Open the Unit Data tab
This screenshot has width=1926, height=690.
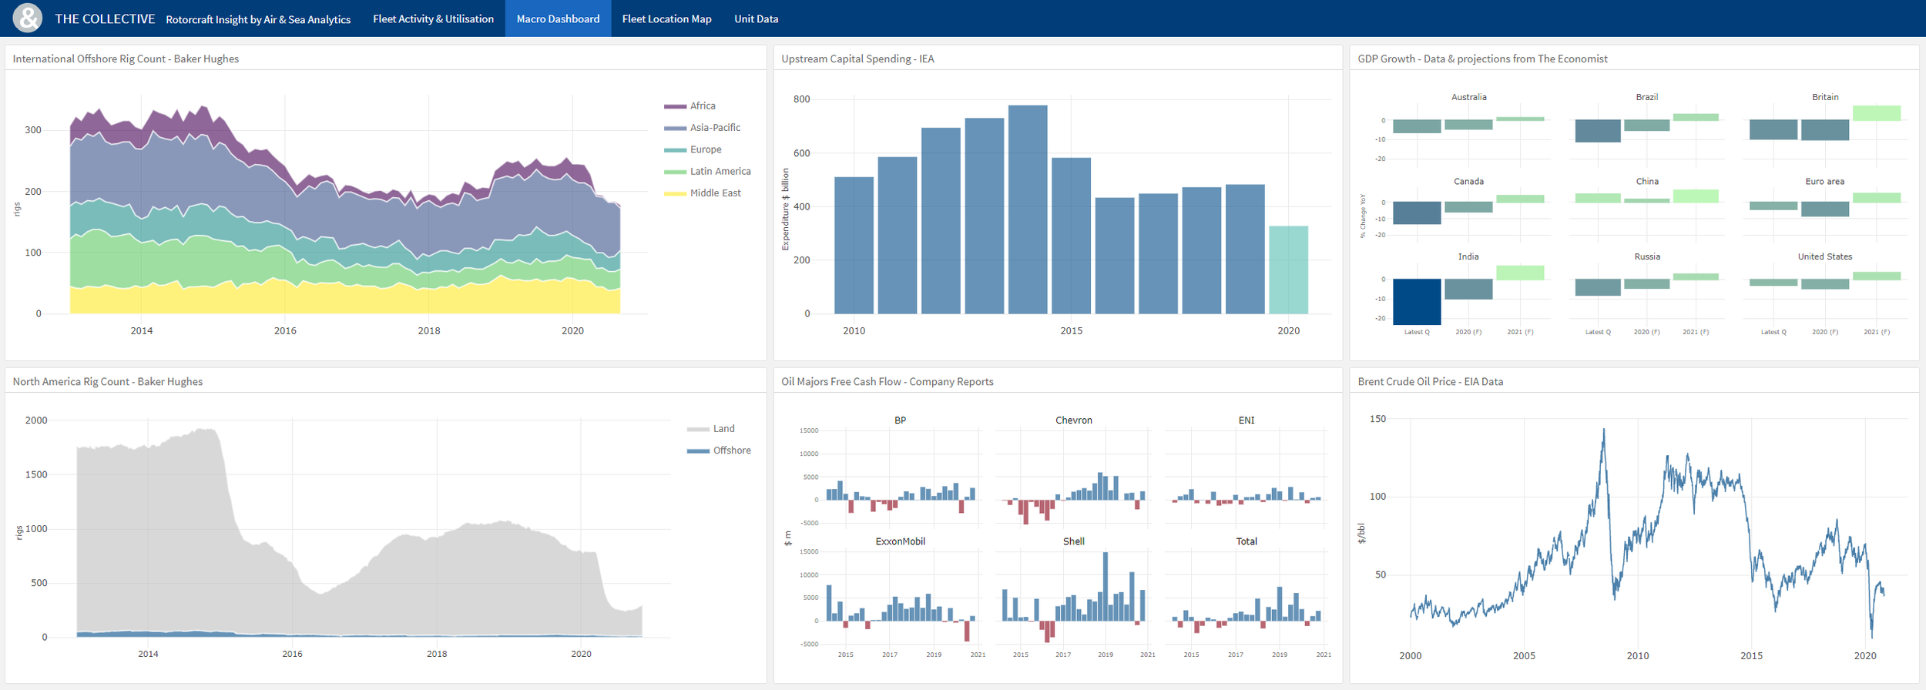(x=756, y=18)
